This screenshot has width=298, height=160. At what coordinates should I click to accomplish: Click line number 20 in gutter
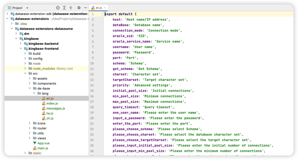coord(92,118)
